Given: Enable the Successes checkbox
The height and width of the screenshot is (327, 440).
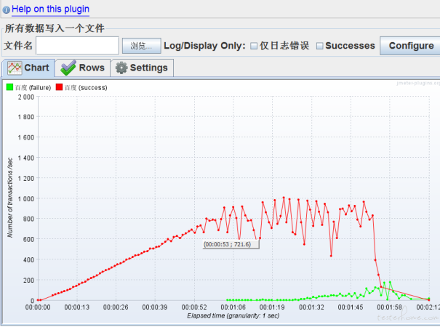Looking at the screenshot, I should coord(319,46).
